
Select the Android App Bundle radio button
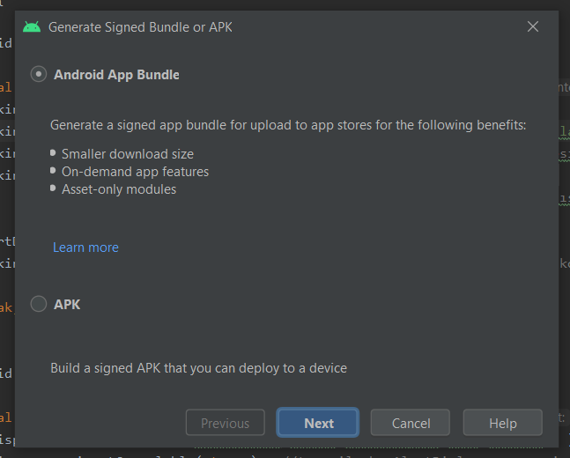[x=39, y=75]
